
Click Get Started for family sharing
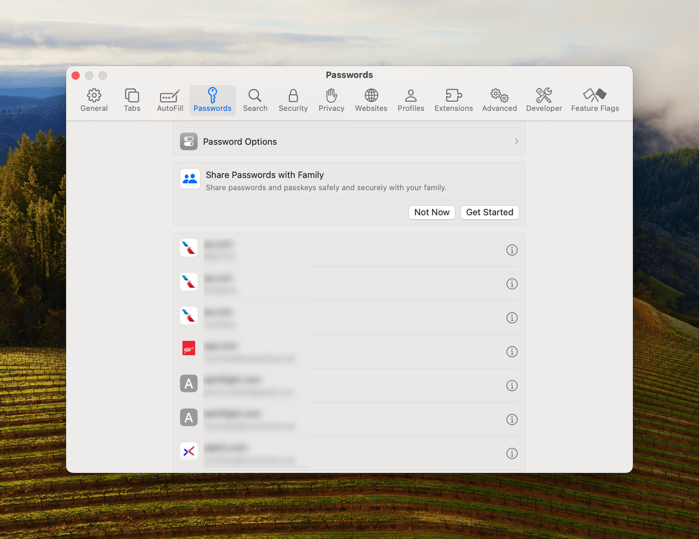(489, 212)
